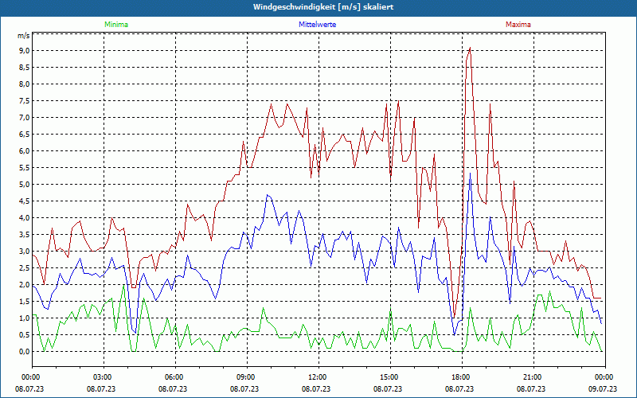The height and width of the screenshot is (398, 637).
Task: Click the 21:00 time axis label
Action: tap(533, 377)
